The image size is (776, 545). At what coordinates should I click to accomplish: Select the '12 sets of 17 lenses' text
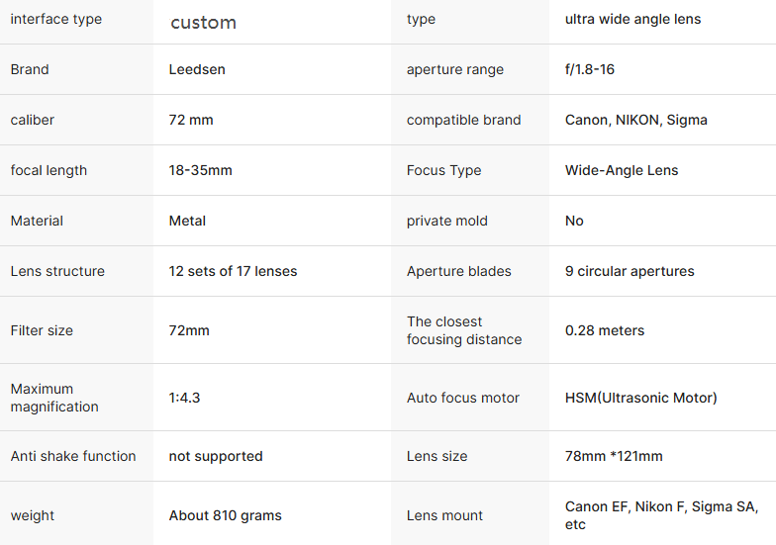233,271
